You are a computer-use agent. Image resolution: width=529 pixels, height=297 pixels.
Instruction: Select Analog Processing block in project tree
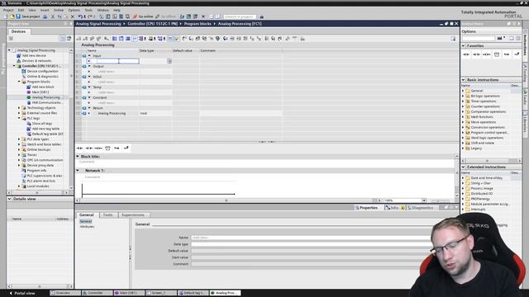pyautogui.click(x=45, y=97)
